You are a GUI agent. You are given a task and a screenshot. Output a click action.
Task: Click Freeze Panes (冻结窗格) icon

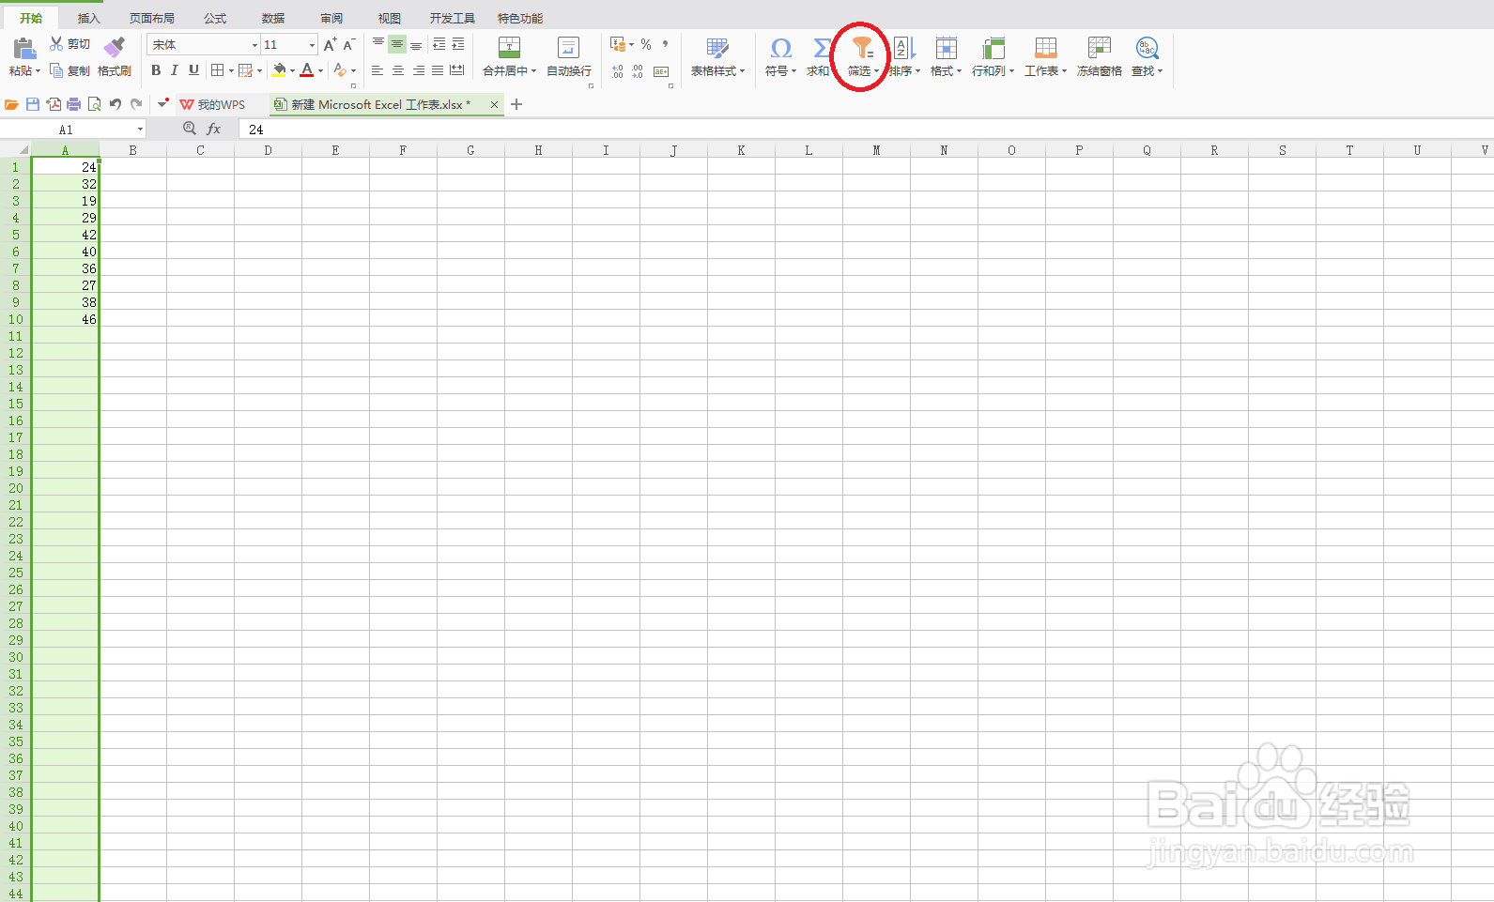[1099, 48]
